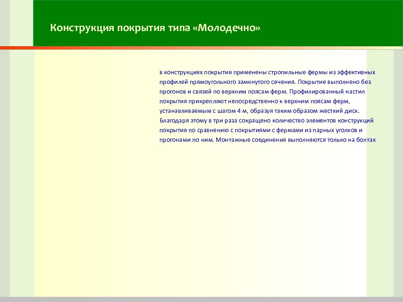Click the line starting «Благодаря этому в три раза»

point(267,121)
